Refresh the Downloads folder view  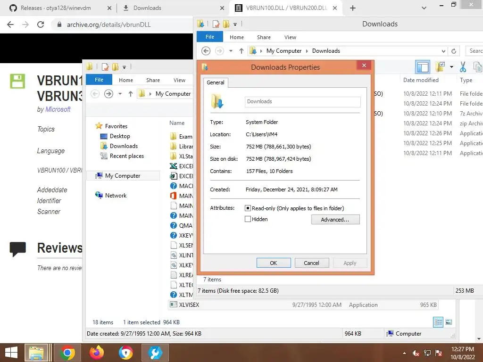[454, 51]
